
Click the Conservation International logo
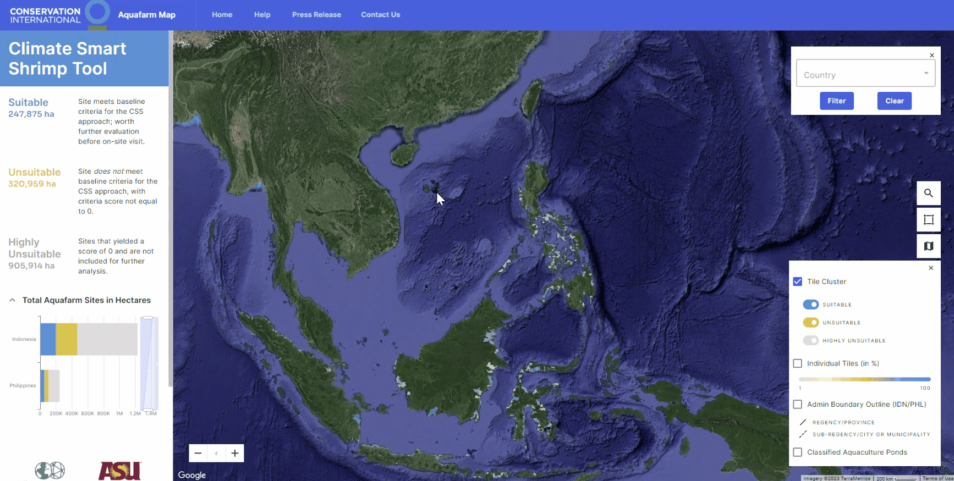[58, 15]
